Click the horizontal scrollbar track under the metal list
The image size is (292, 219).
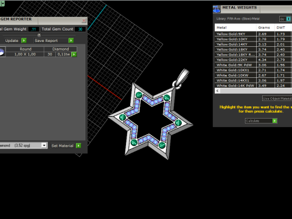256,91
